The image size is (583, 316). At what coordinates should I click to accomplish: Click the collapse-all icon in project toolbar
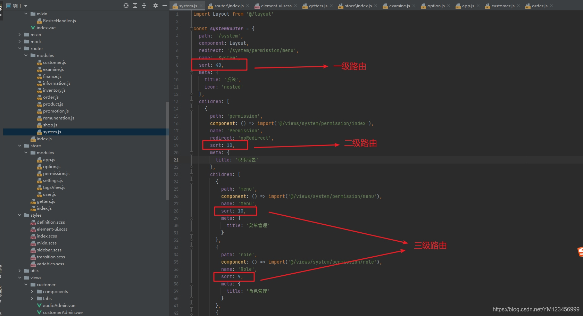click(x=144, y=6)
